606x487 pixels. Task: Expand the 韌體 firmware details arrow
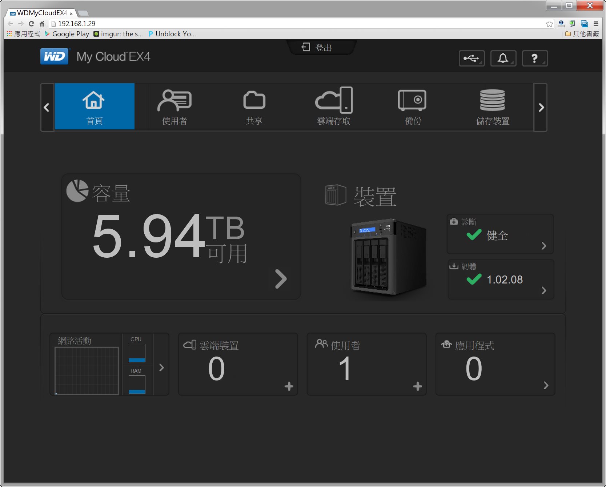point(544,290)
